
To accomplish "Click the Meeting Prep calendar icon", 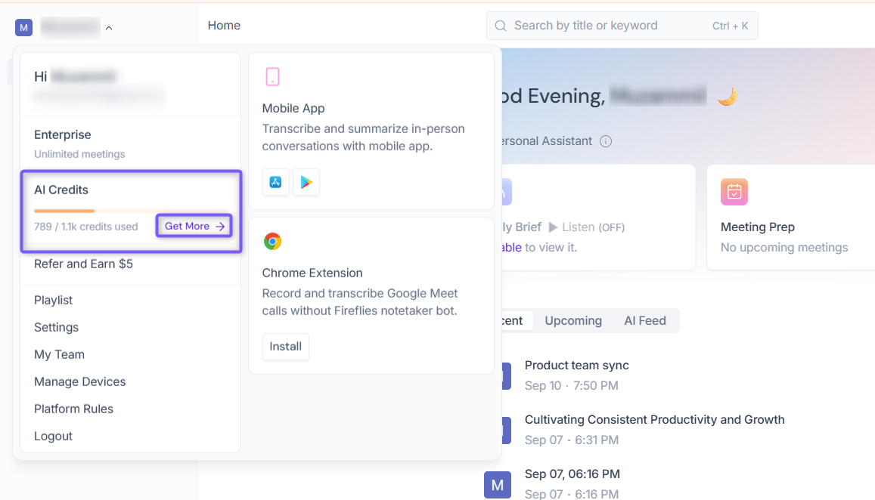I will click(734, 192).
